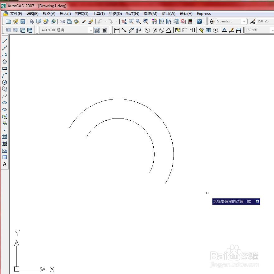Select the Polygon tool
The image size is (274, 274).
pyautogui.click(x=5, y=62)
